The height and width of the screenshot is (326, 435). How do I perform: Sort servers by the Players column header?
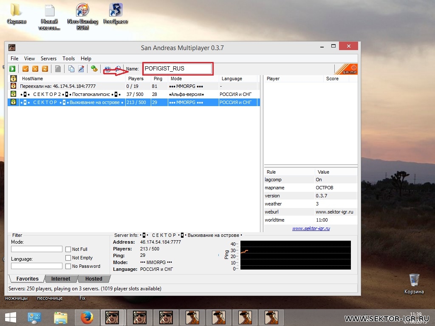pos(138,79)
